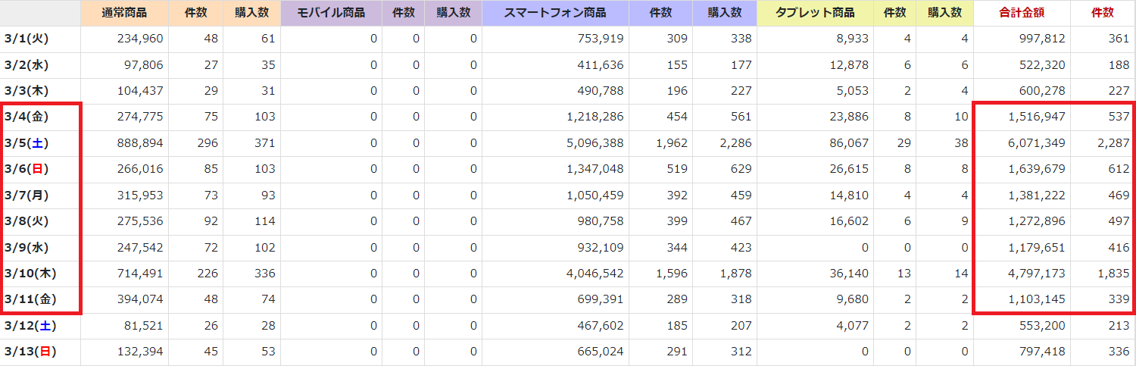Click the rightmost red 件数 header
The image size is (1136, 366).
tap(1103, 13)
